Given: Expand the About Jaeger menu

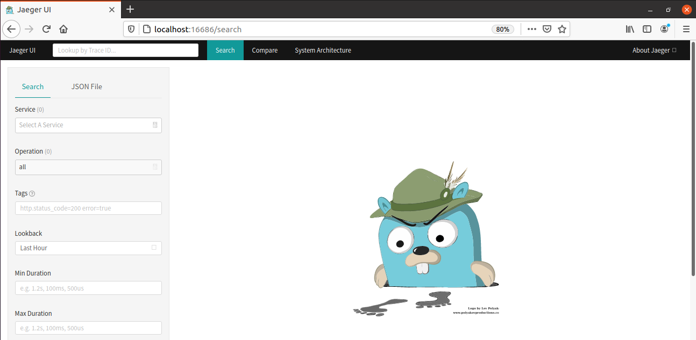Looking at the screenshot, I should [x=654, y=50].
